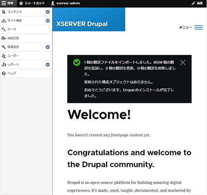Expand the 環境設定 submenu arrow

[48, 47]
